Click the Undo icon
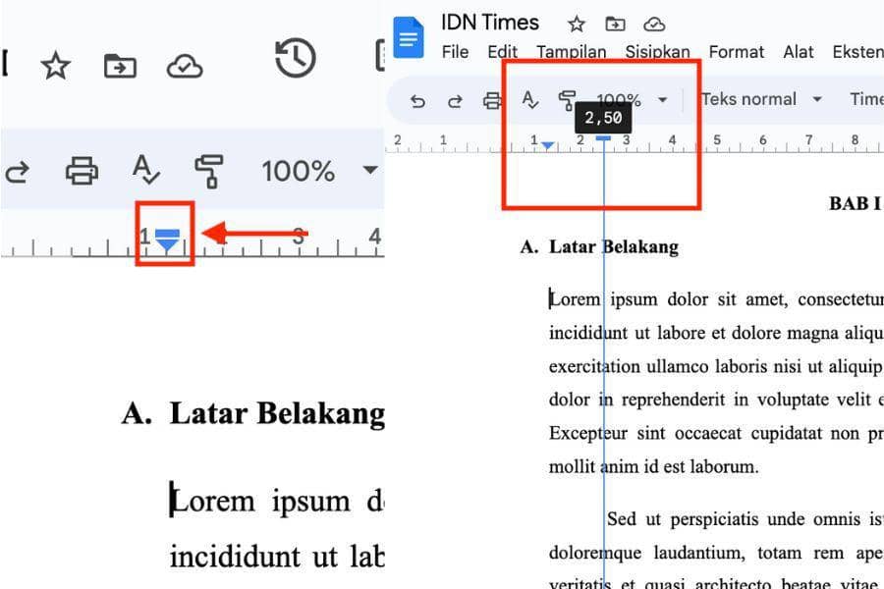The height and width of the screenshot is (589, 884). 416,100
